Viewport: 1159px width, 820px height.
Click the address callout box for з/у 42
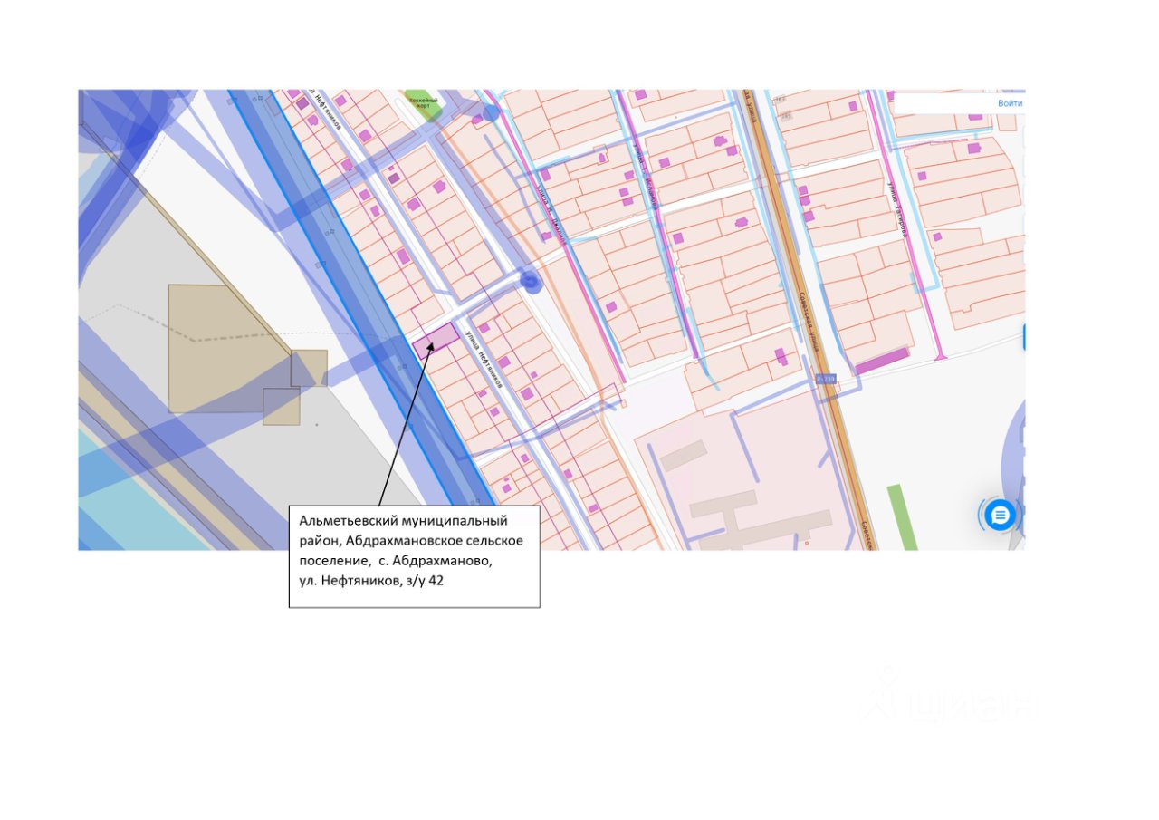coord(415,556)
